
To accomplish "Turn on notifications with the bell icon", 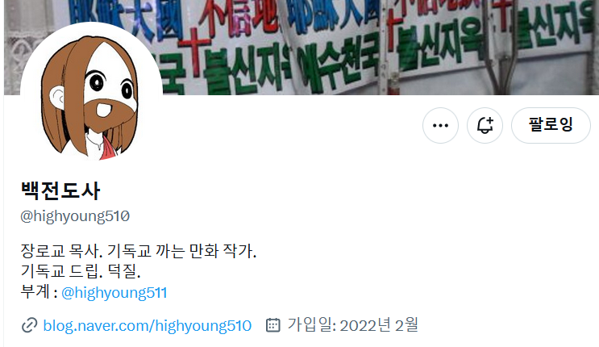I will (x=485, y=126).
